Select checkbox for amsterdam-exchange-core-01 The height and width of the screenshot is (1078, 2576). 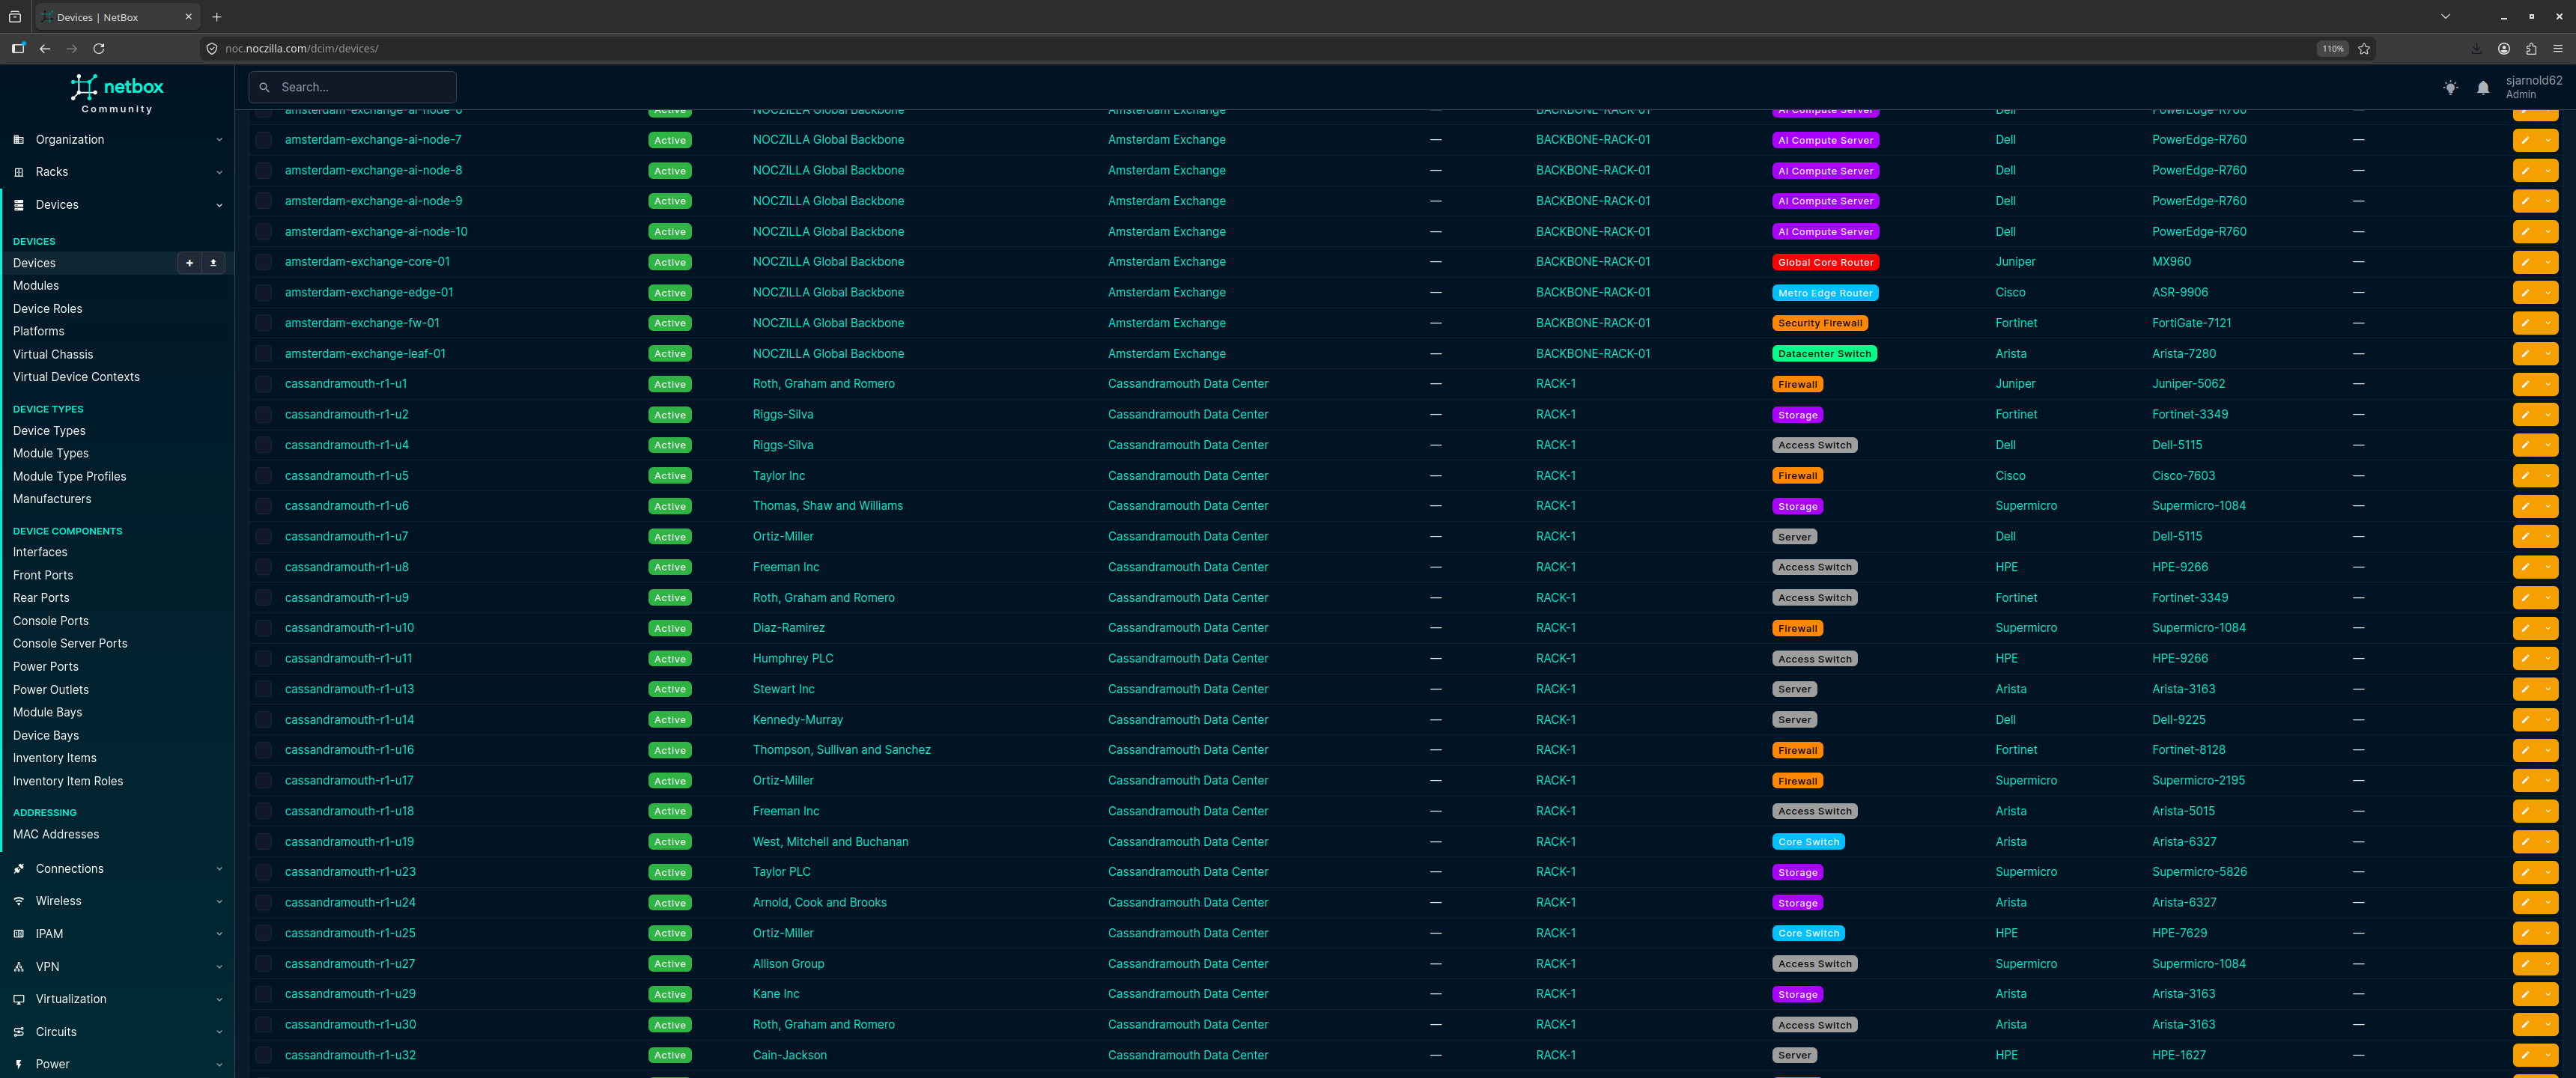click(264, 262)
